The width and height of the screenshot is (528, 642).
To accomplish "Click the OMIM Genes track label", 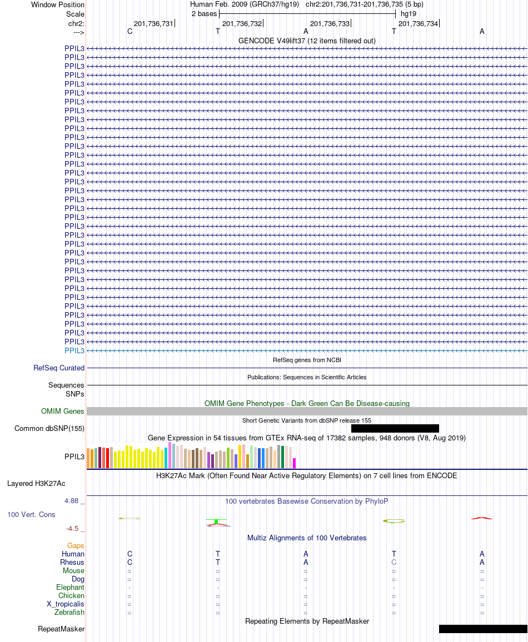I will pyautogui.click(x=63, y=411).
